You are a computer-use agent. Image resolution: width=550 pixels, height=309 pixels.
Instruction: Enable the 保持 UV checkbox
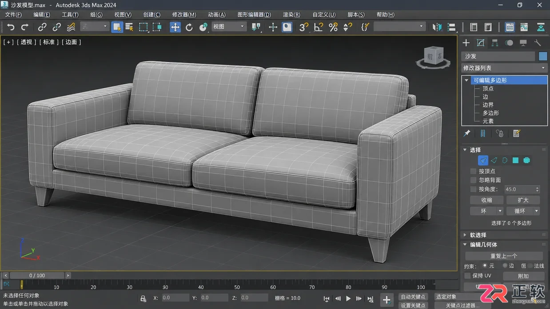pyautogui.click(x=467, y=276)
